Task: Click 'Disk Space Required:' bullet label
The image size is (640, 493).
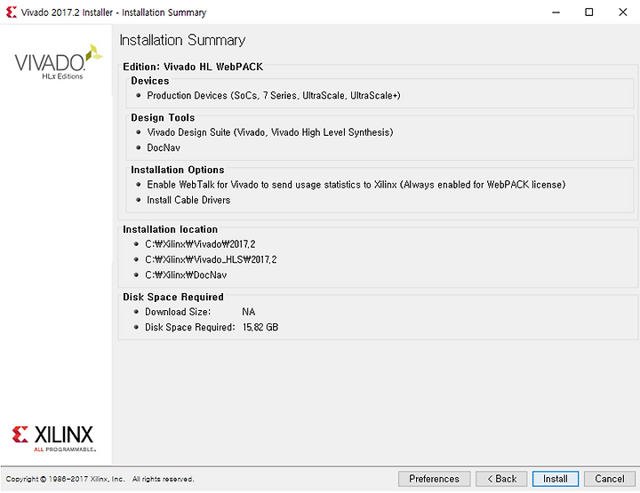Action: click(x=190, y=327)
